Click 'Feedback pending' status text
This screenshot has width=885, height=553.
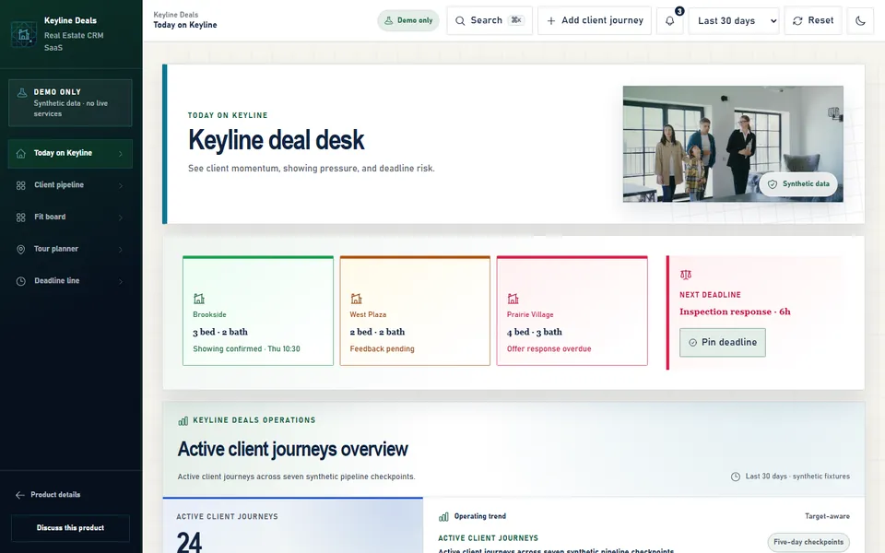(382, 349)
